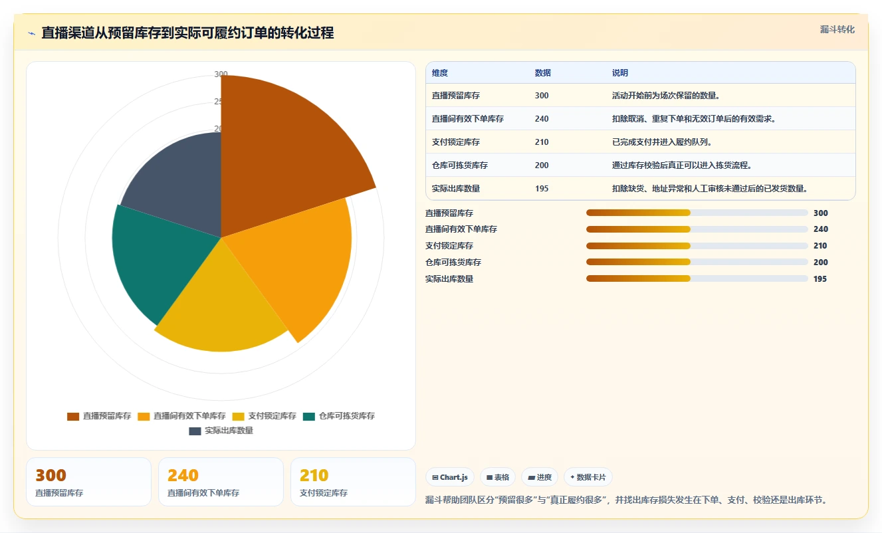Click the 表格 tag chip
Image resolution: width=882 pixels, height=533 pixels.
498,477
